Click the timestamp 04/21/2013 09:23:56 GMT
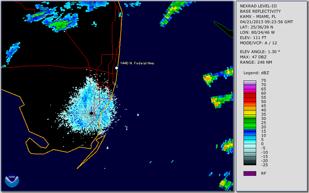The image size is (309, 193). pyautogui.click(x=266, y=22)
